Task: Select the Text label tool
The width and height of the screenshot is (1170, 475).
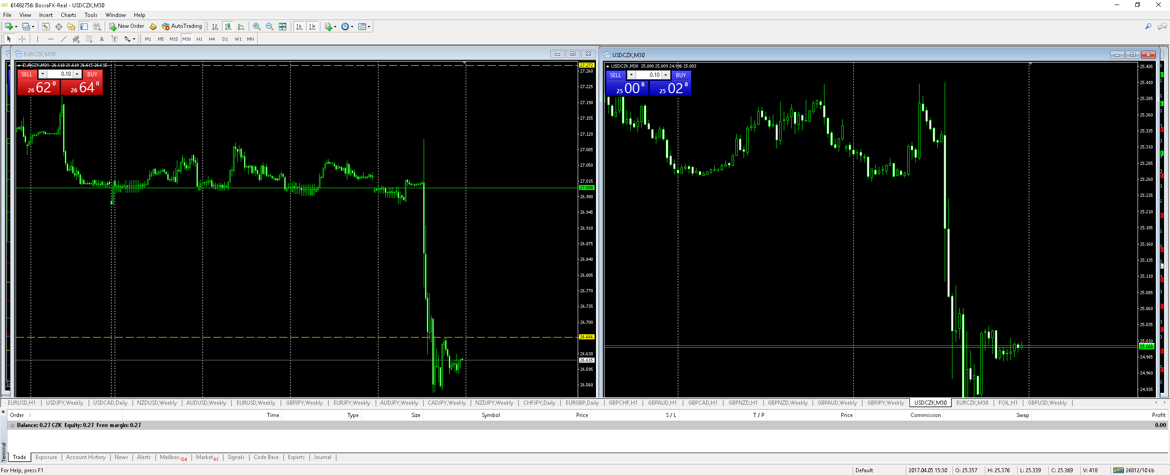Action: tap(101, 39)
